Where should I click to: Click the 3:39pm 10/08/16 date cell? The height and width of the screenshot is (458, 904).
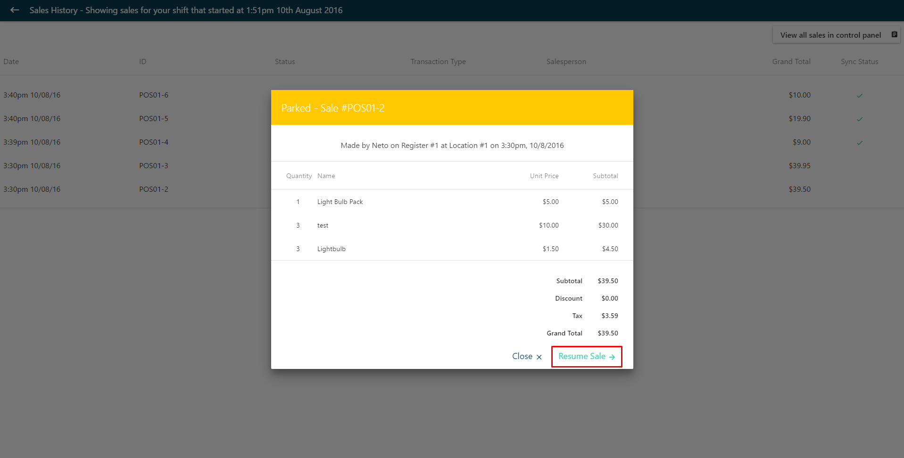[x=32, y=142]
